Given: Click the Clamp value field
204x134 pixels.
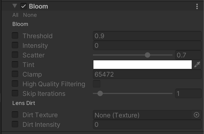Looking at the screenshot, I should (x=147, y=74).
